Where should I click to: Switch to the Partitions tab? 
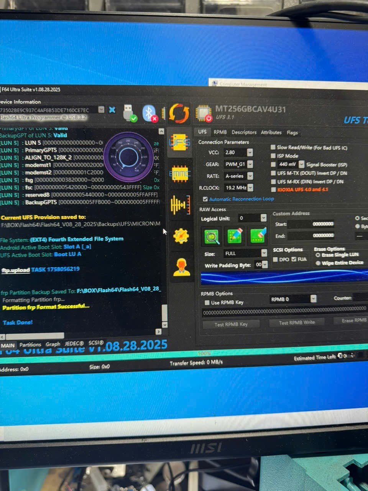coord(30,345)
